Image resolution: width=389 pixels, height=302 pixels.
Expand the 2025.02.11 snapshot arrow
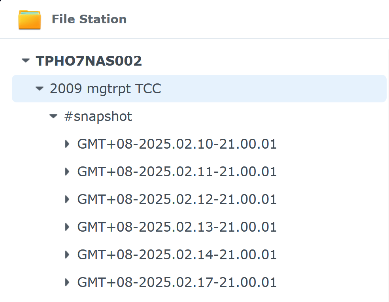pyautogui.click(x=67, y=172)
